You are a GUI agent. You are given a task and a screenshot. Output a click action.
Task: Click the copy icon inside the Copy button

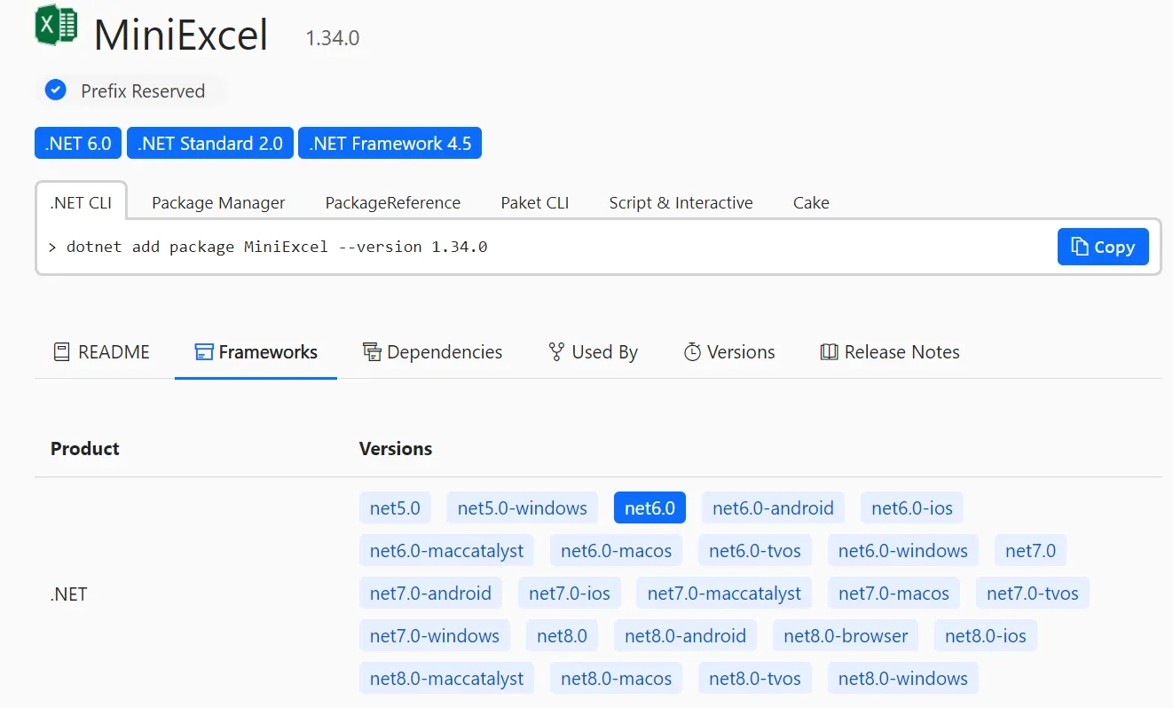click(x=1081, y=247)
